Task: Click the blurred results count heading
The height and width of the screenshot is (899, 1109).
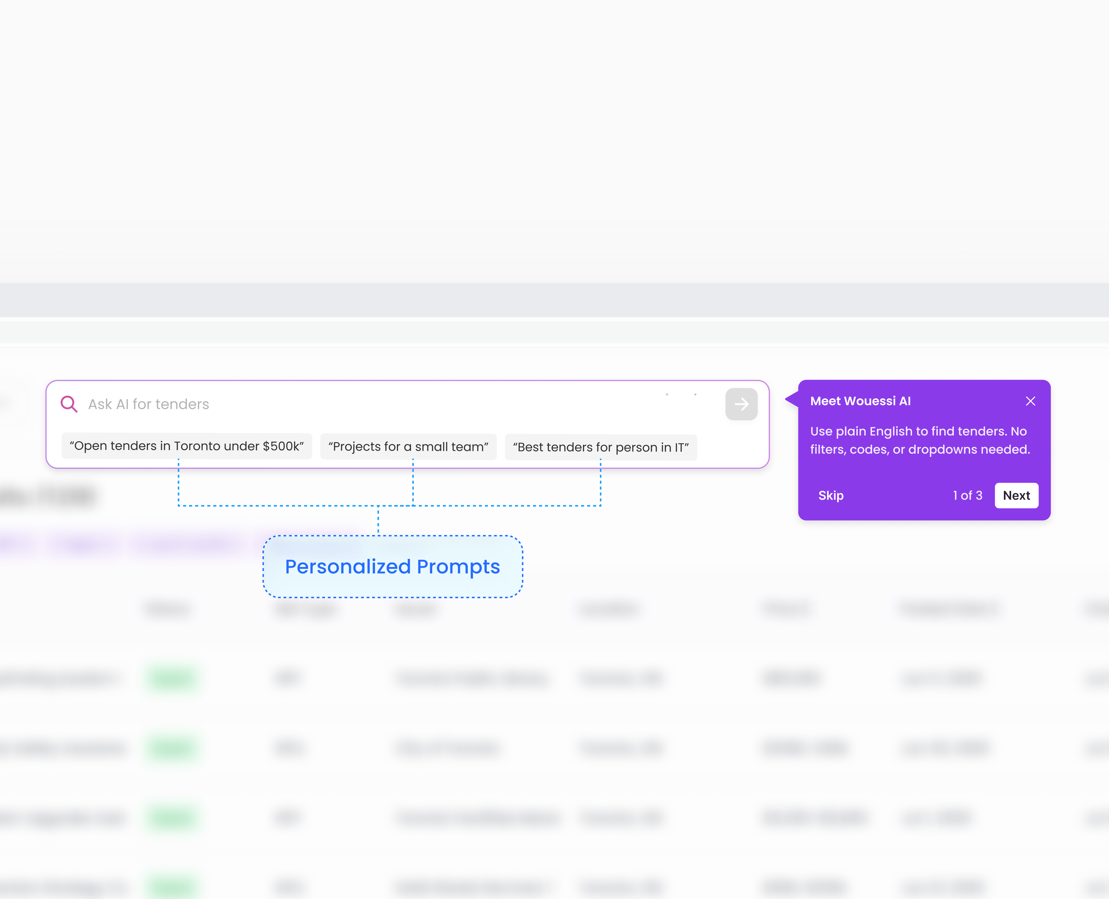Action: point(49,496)
